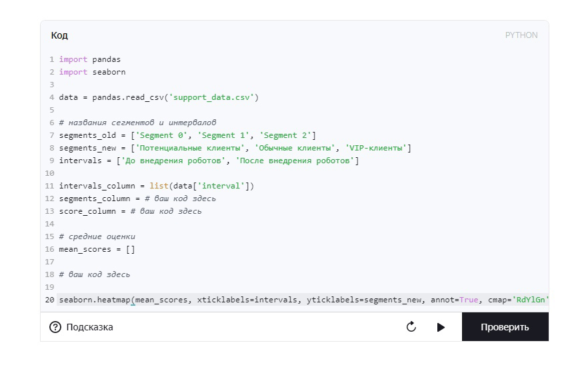
Task: Click the question mark hint icon
Action: tap(55, 327)
